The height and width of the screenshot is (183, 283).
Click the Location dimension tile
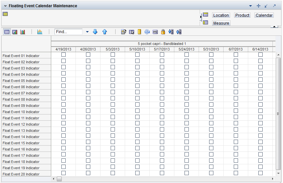click(x=221, y=15)
